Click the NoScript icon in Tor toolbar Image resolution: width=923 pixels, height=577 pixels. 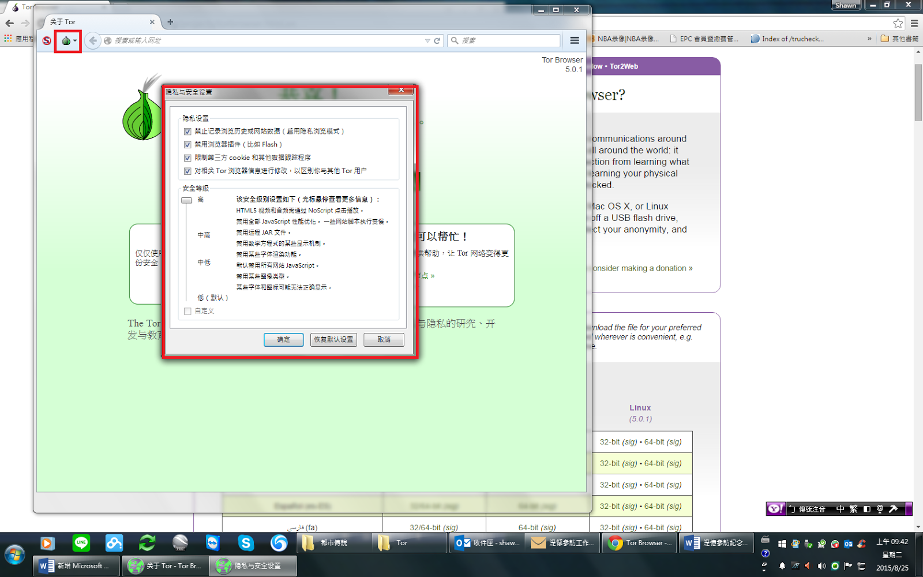tap(47, 40)
